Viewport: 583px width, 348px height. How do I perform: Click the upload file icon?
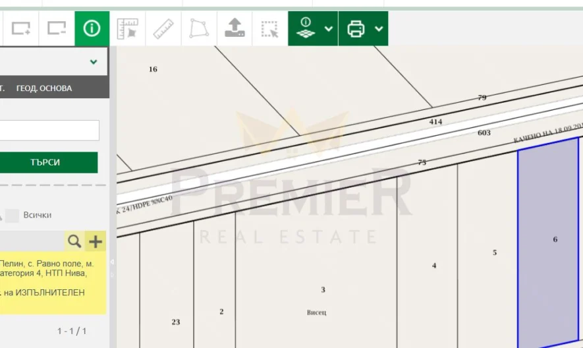click(235, 28)
